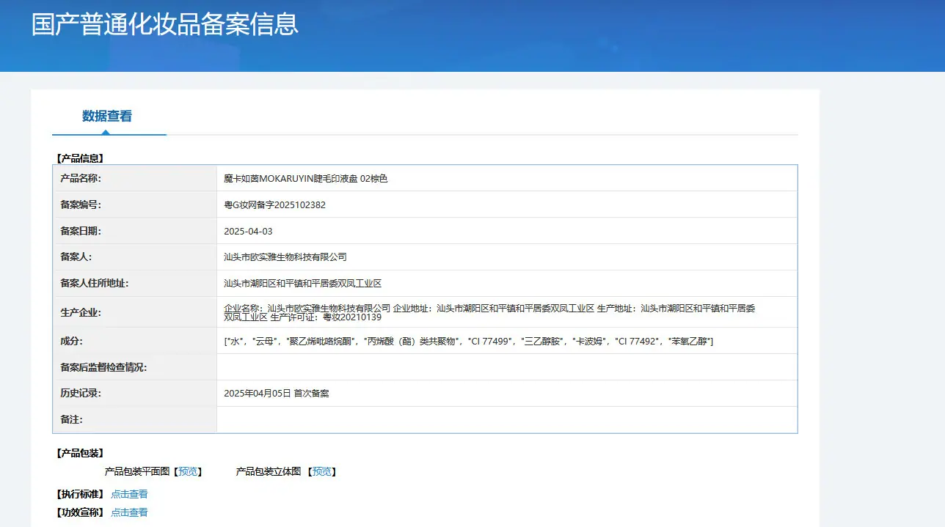Viewport: 945px width, 527px height.
Task: Click the 【产品信息】 section heading
Action: [80, 158]
